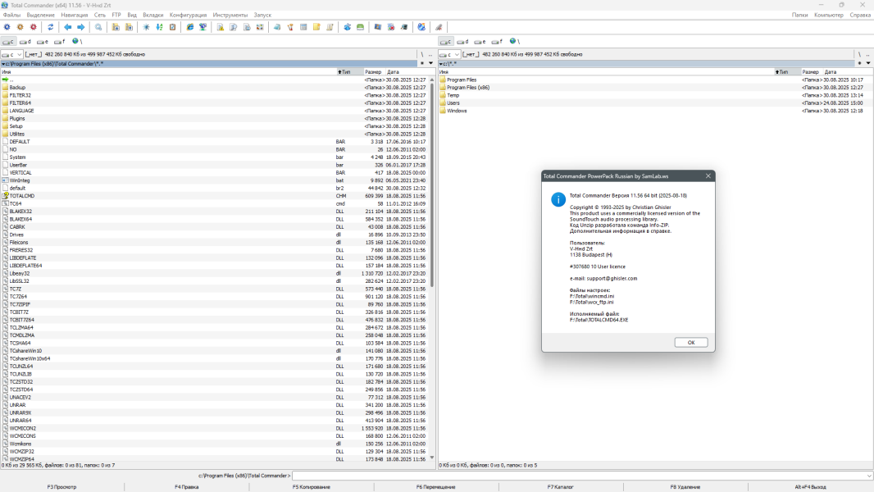Click F8 Удаление button
Image resolution: width=874 pixels, height=492 pixels.
[x=685, y=487]
